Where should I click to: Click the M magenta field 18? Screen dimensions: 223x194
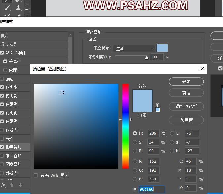[x=191, y=170]
